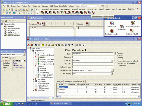
Task: Select the All Objects handle icon on HR form
Action: (88, 24)
